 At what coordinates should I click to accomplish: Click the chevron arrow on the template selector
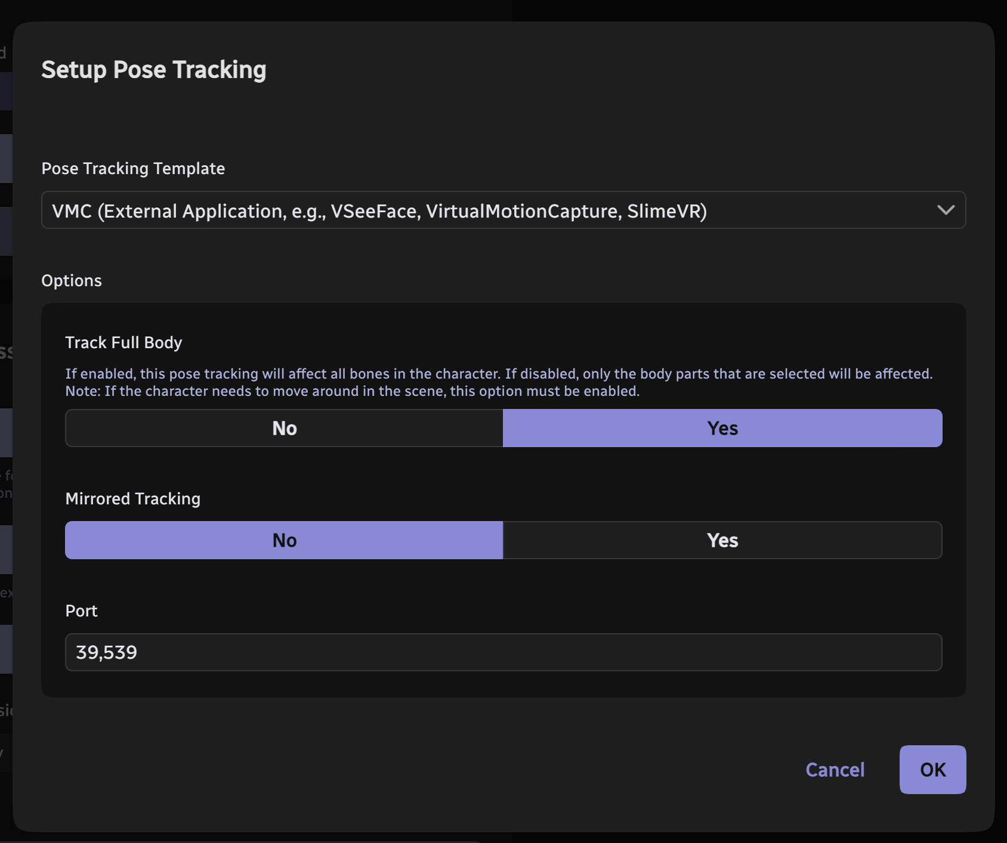pos(946,210)
